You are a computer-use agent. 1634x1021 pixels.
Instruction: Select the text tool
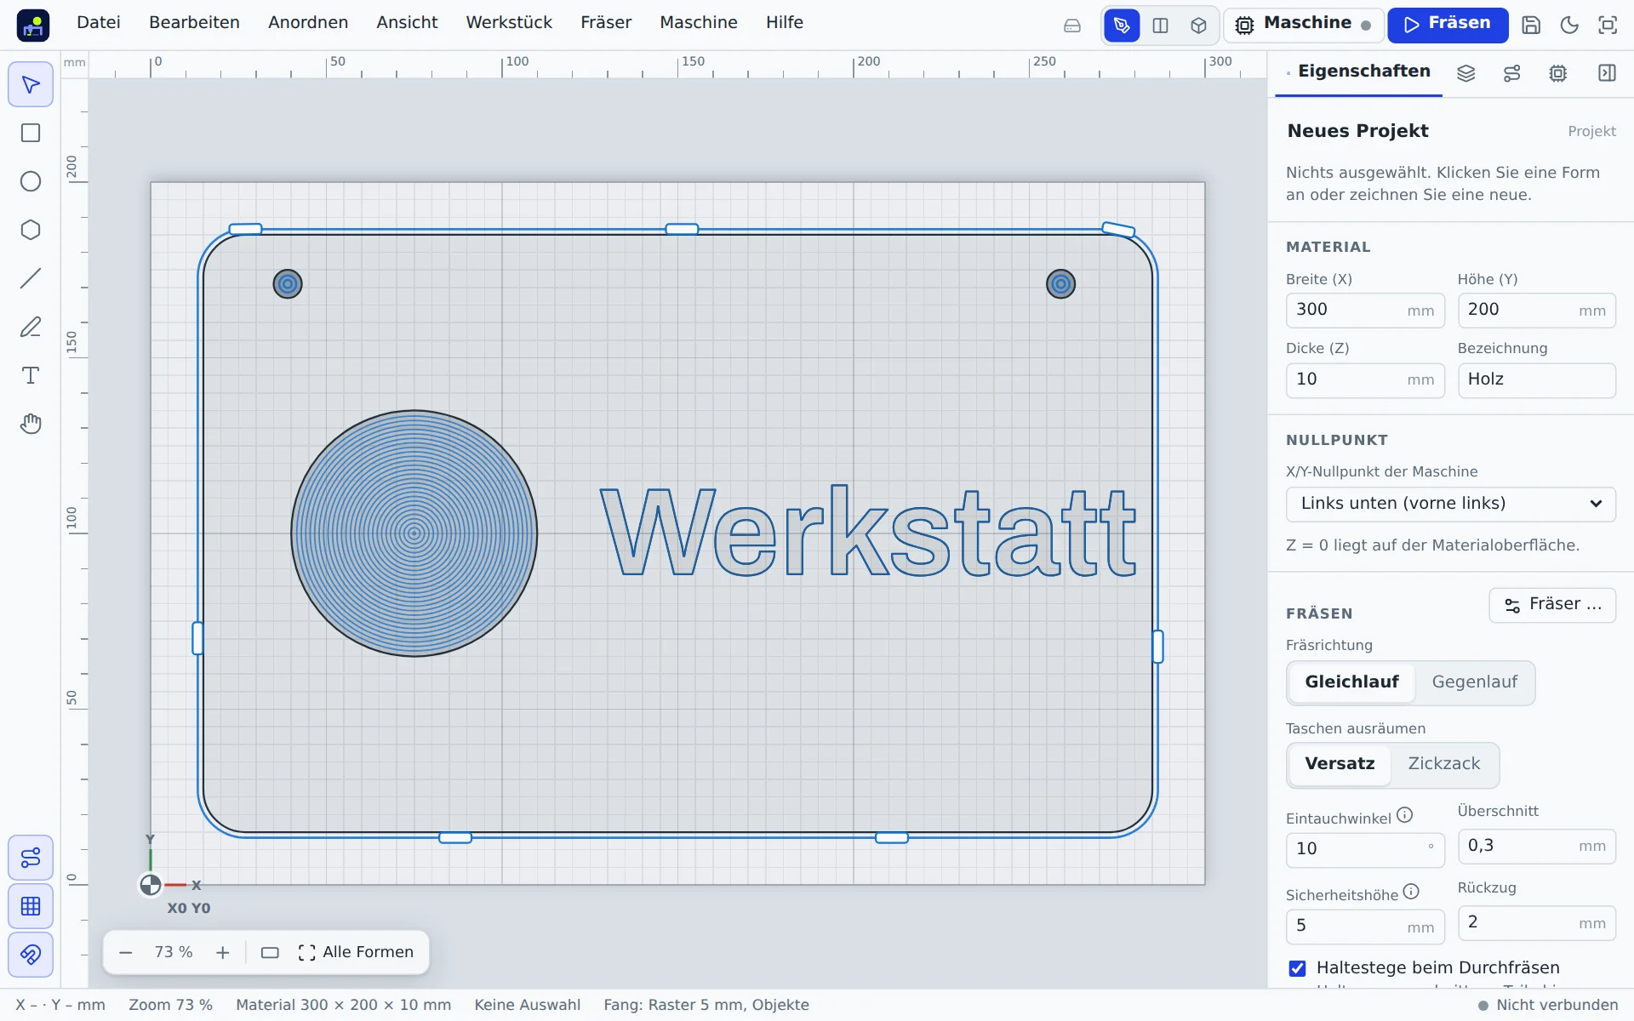coord(31,375)
